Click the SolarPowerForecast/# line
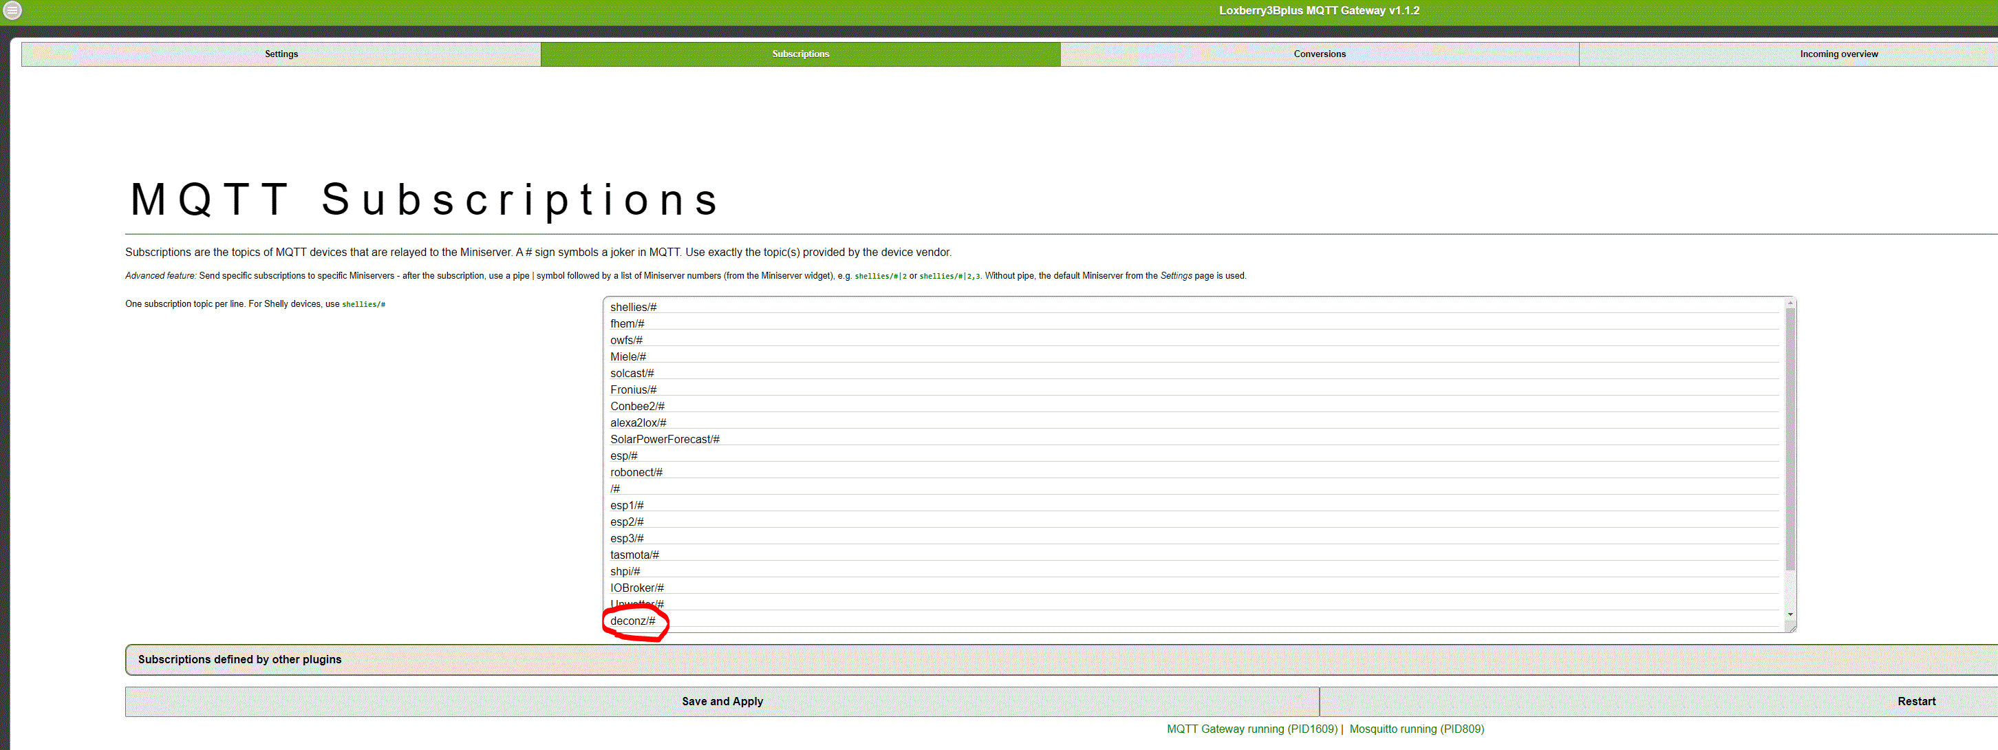 (x=665, y=440)
